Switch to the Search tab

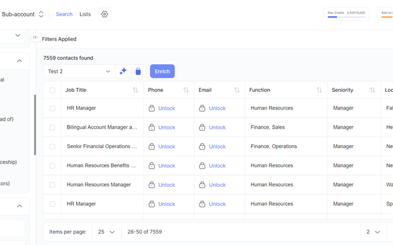click(x=64, y=14)
